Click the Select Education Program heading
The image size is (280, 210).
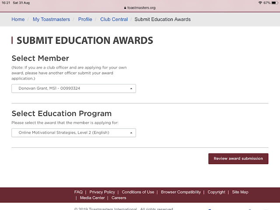click(62, 113)
